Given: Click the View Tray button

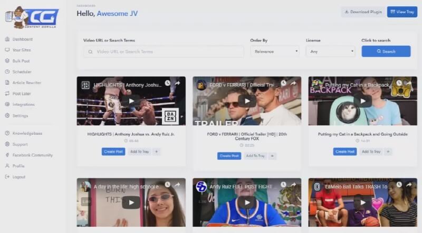Looking at the screenshot, I should point(402,12).
